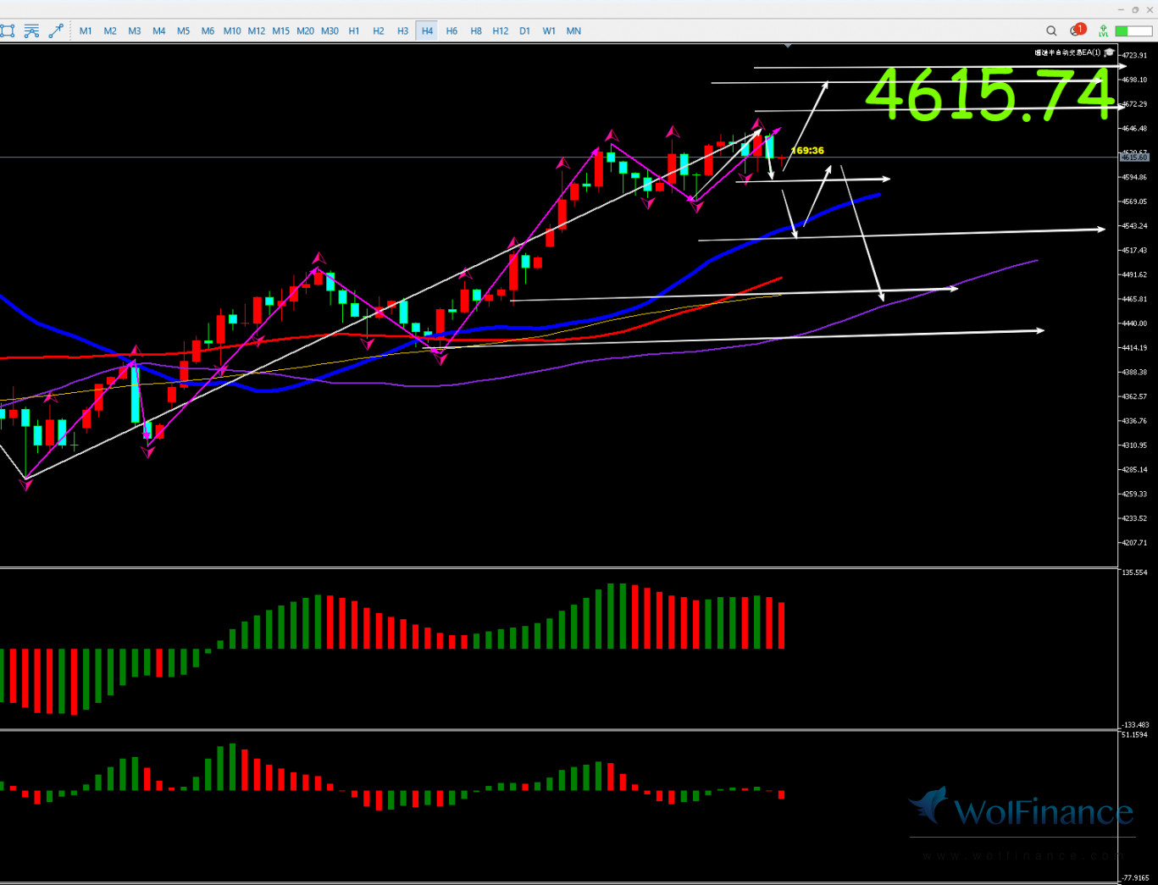The width and height of the screenshot is (1158, 885).
Task: Open account notifications with red badge
Action: pos(1077,30)
